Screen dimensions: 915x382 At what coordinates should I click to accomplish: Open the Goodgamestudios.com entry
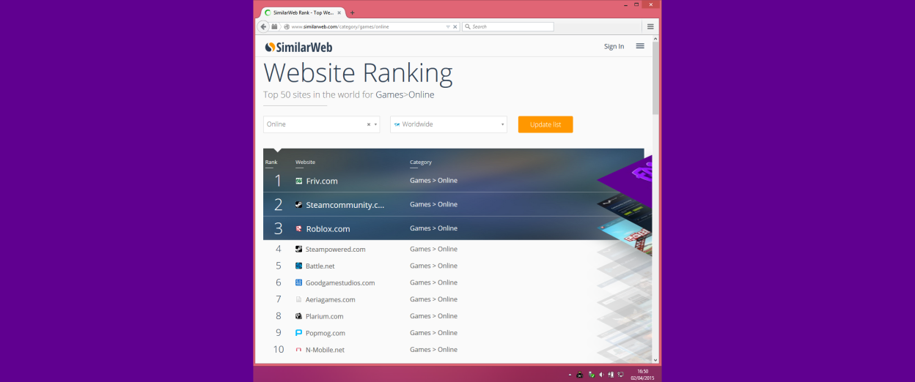tap(340, 283)
